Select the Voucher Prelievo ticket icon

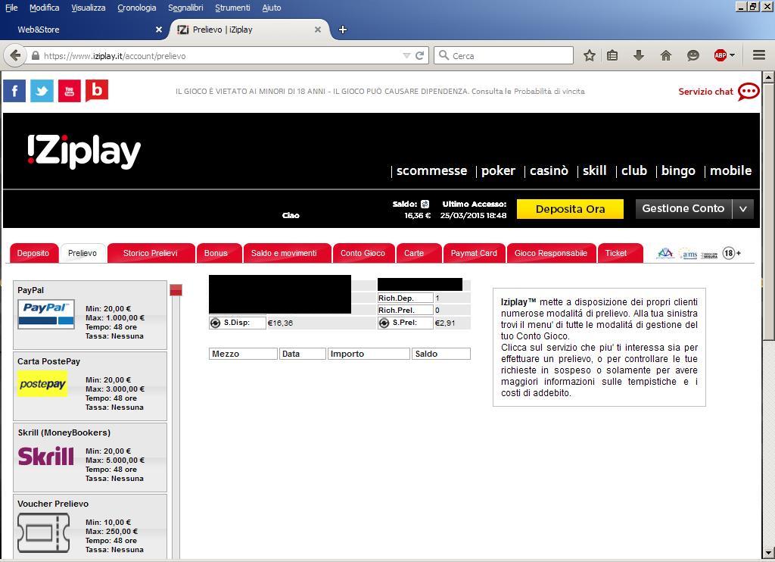tap(43, 532)
